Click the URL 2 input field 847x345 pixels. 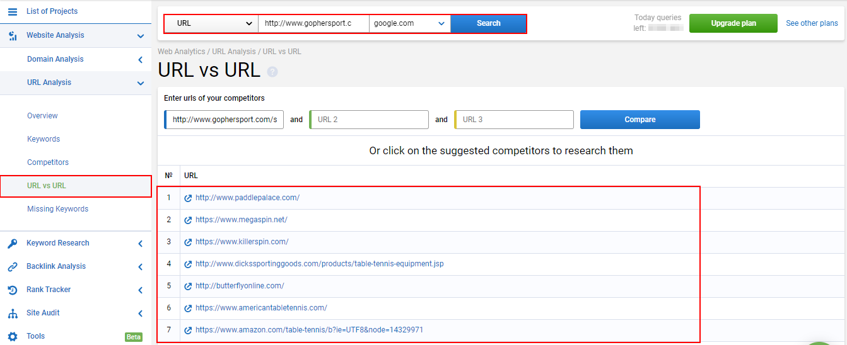tap(369, 120)
